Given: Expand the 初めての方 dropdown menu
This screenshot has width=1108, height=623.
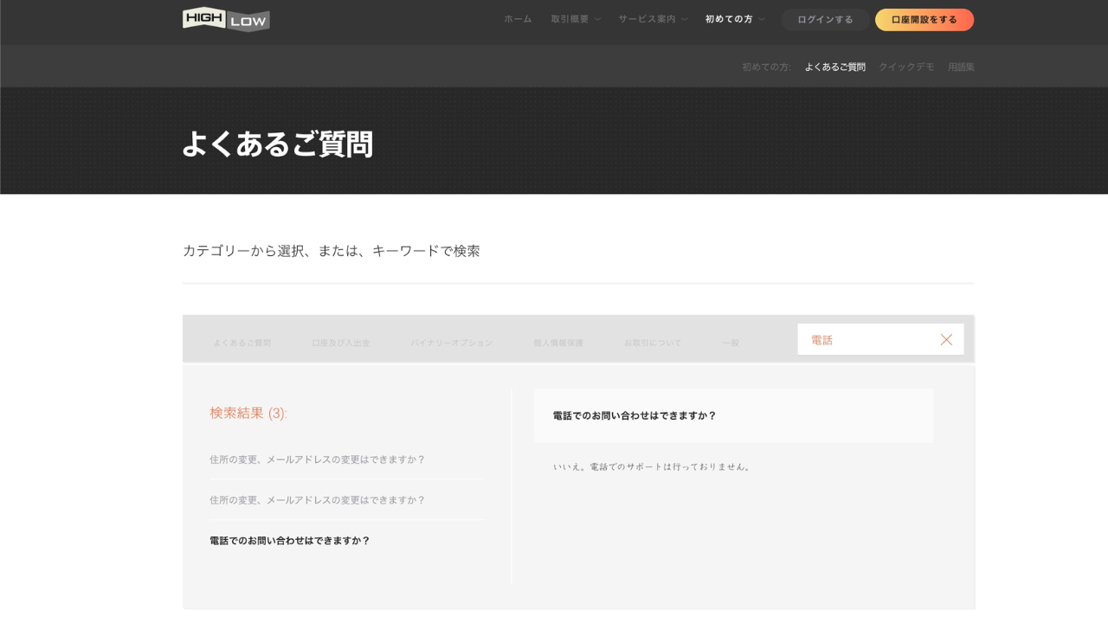Looking at the screenshot, I should [x=735, y=19].
